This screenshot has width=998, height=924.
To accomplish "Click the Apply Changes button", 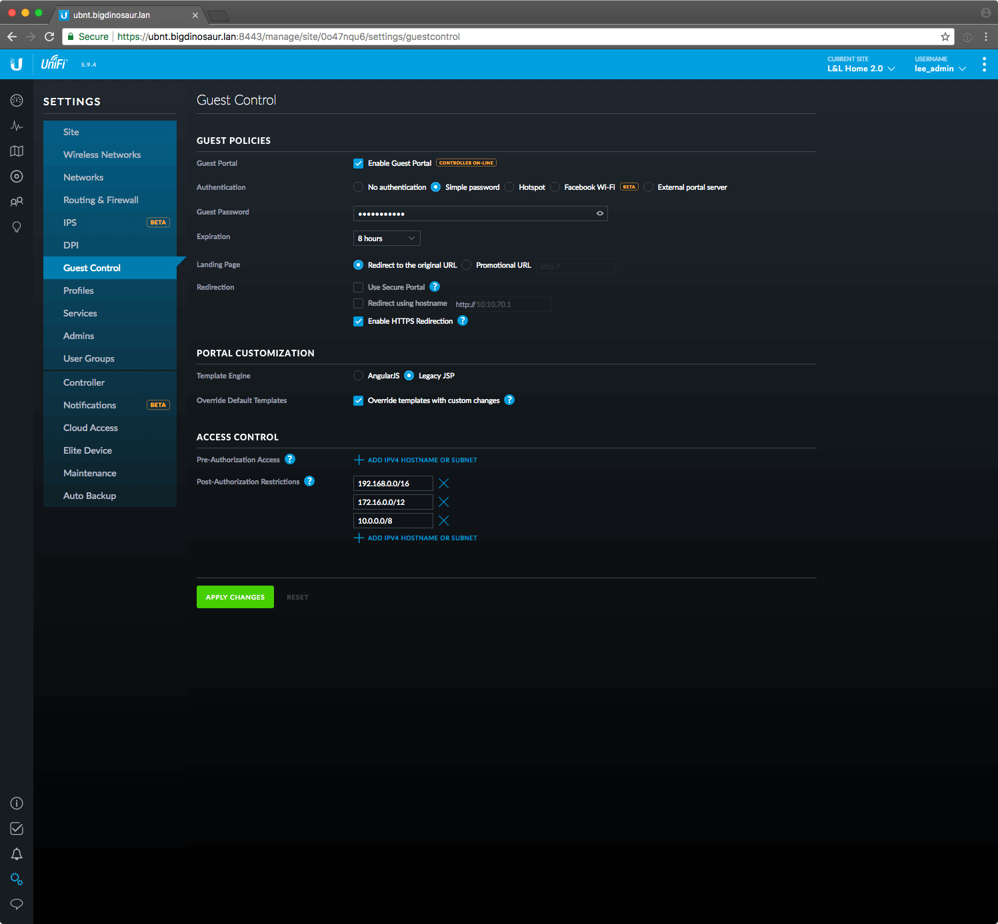I will pos(235,597).
